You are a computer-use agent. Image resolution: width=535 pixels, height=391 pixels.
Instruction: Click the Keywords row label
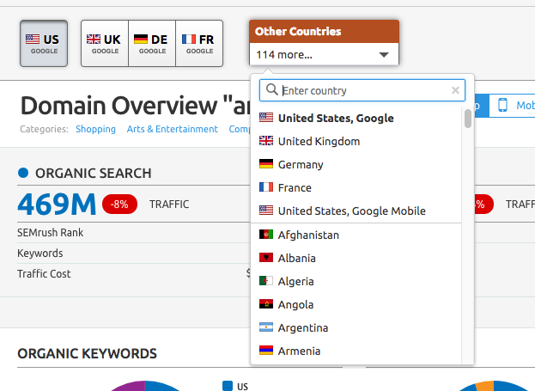[40, 253]
